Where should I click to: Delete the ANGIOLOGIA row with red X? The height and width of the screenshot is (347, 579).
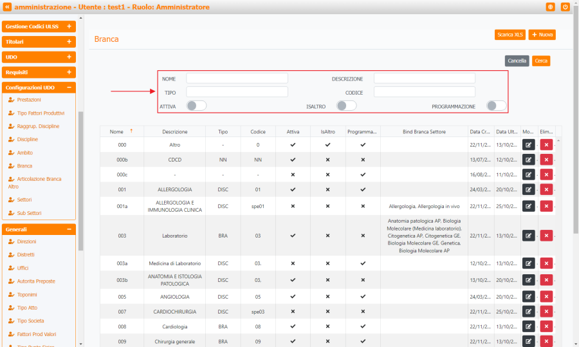pyautogui.click(x=546, y=297)
